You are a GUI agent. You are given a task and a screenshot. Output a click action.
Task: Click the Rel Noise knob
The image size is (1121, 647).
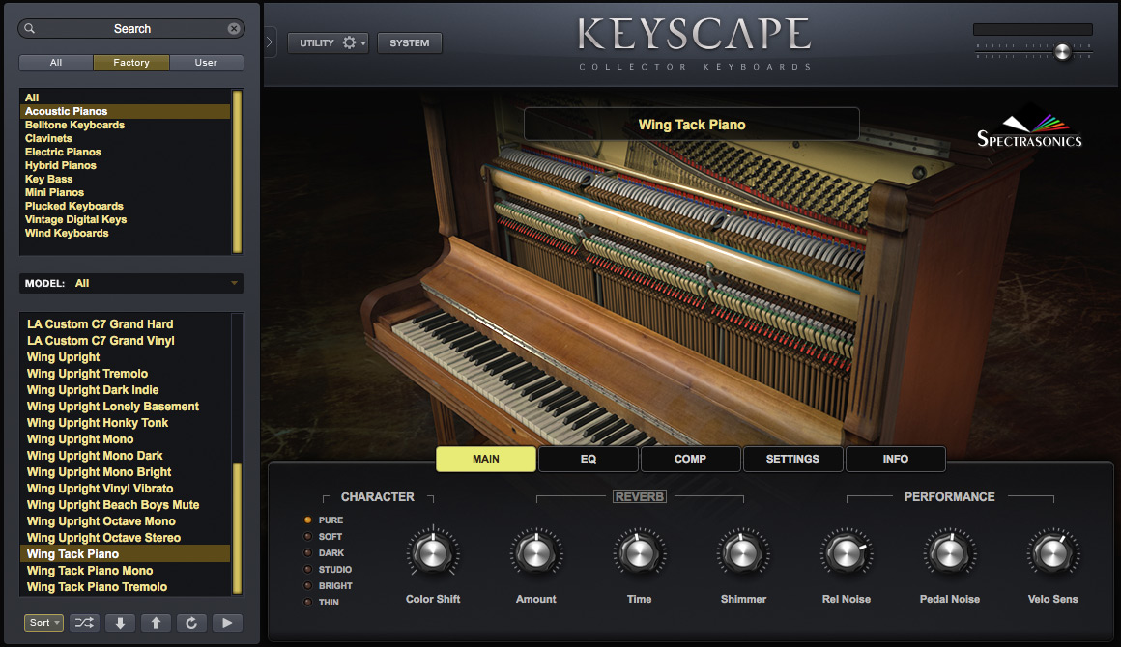click(x=847, y=553)
